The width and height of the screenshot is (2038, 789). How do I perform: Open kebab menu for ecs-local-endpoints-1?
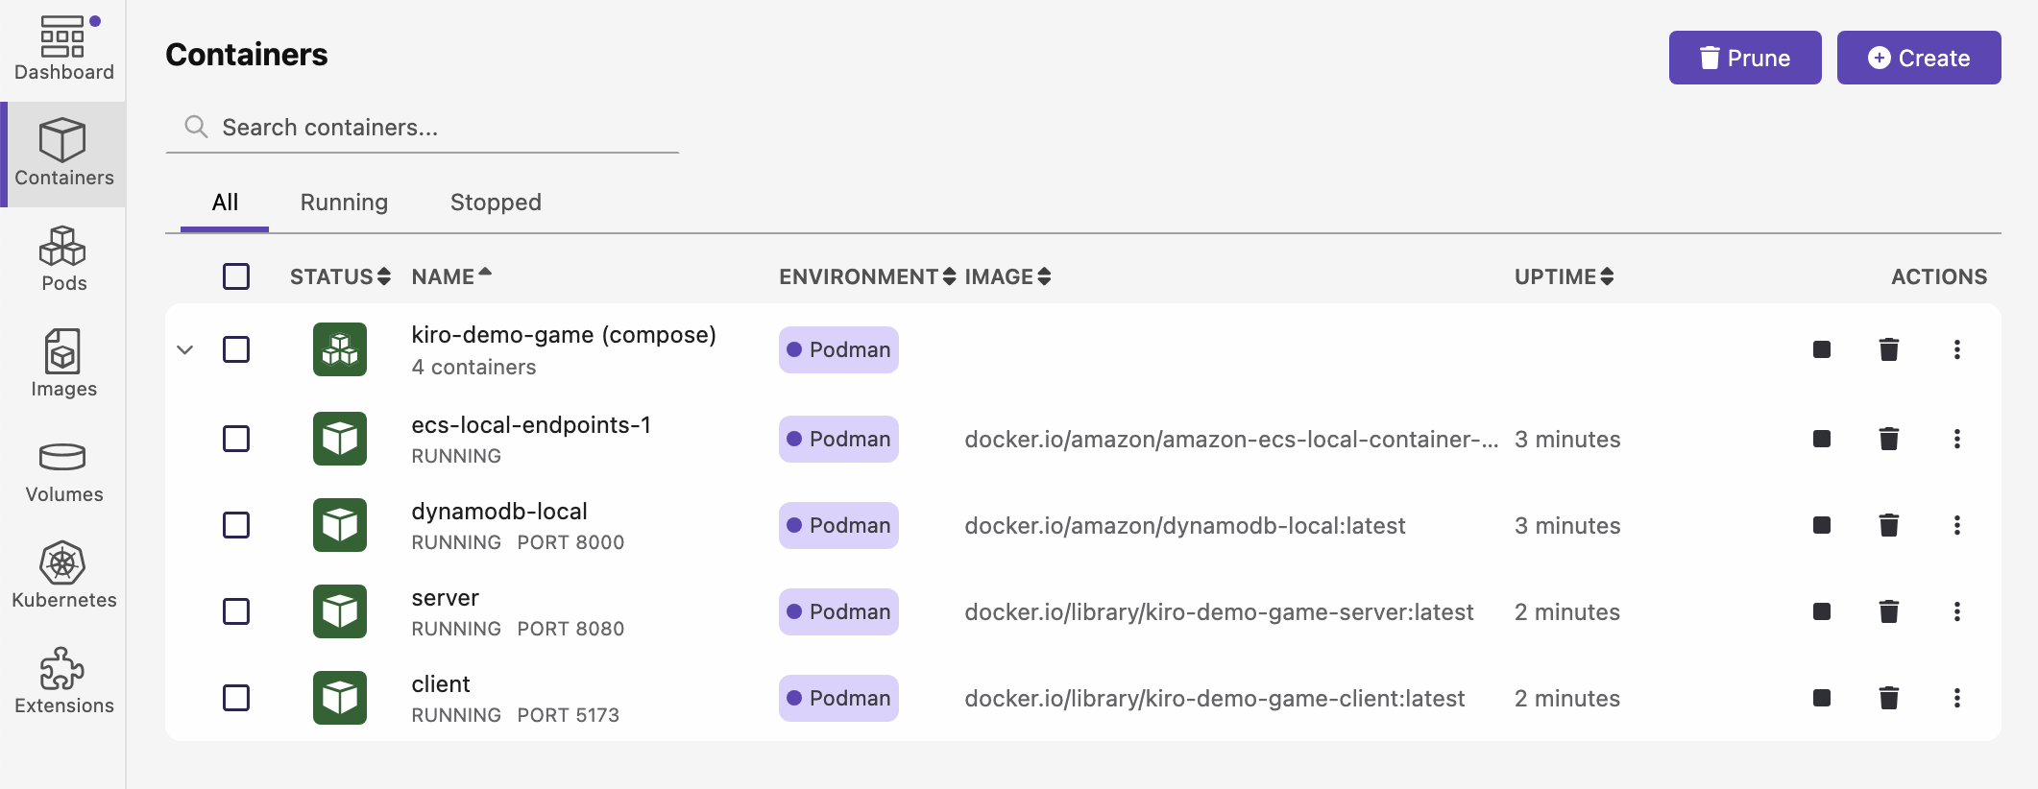tap(1956, 439)
